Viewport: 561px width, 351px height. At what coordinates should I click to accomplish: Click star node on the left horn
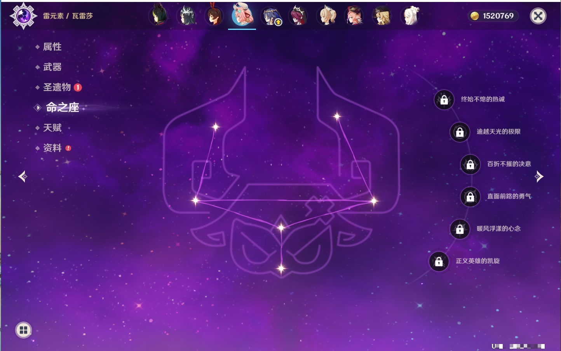[215, 126]
